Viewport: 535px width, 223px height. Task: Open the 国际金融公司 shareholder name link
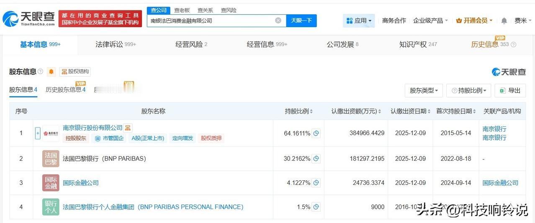(81, 183)
